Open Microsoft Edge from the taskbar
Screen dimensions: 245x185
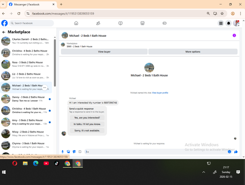[36, 163]
